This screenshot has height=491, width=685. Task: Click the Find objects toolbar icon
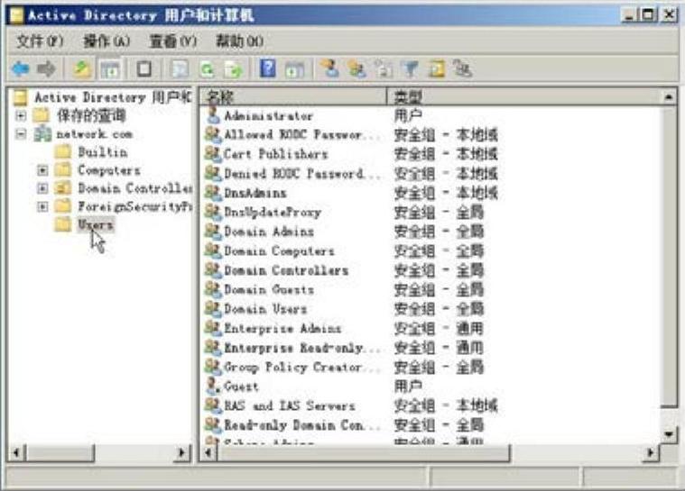click(x=436, y=68)
